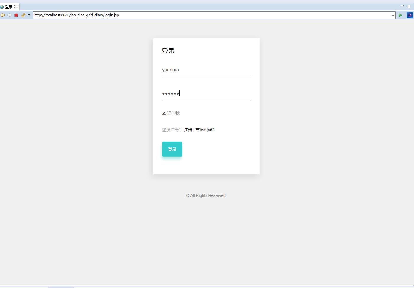Click the globe icon on the 登录 tab
This screenshot has width=414, height=288.
[2, 7]
